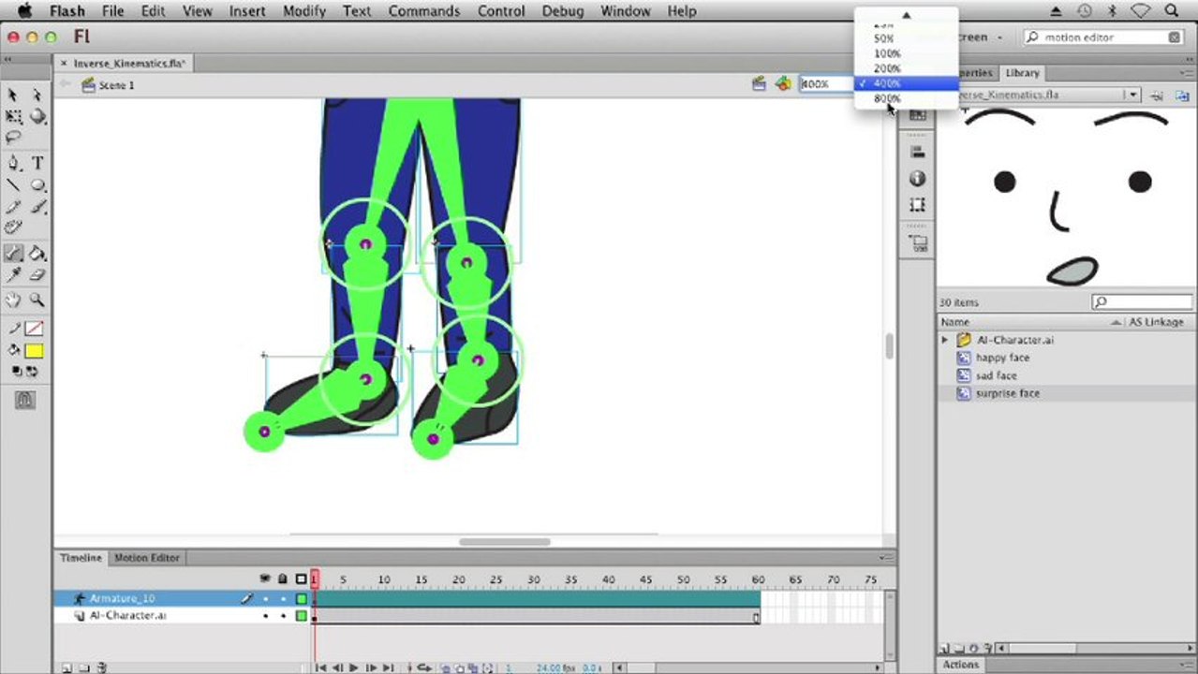Select the Text tool in the toolbar
Image resolution: width=1198 pixels, height=674 pixels.
[x=37, y=163]
